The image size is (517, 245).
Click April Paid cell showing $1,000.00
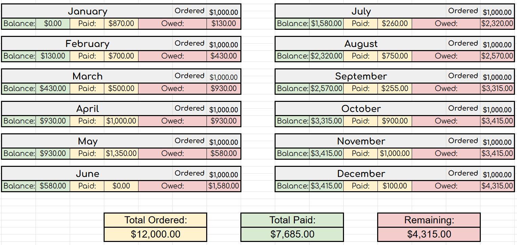tap(121, 121)
